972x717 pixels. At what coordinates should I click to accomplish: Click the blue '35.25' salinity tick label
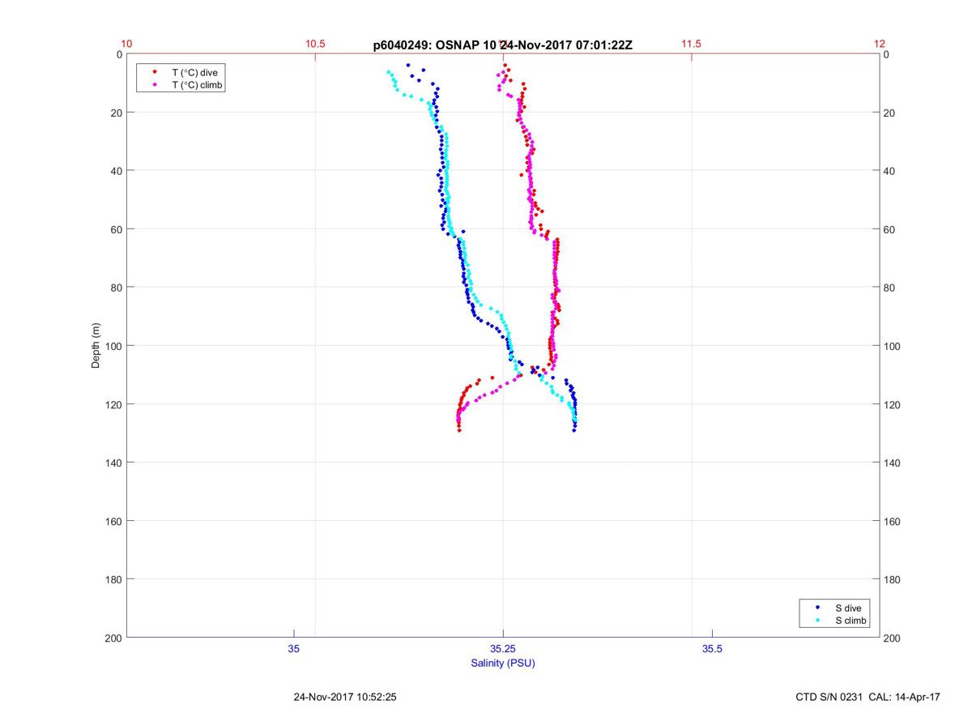click(503, 649)
